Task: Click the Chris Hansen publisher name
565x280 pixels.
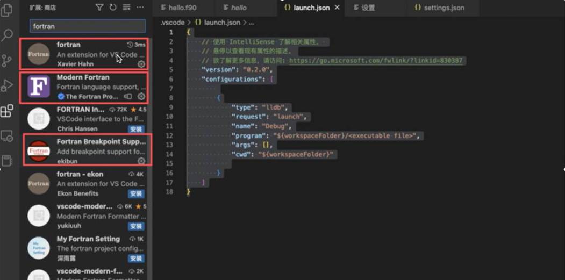Action: [77, 128]
